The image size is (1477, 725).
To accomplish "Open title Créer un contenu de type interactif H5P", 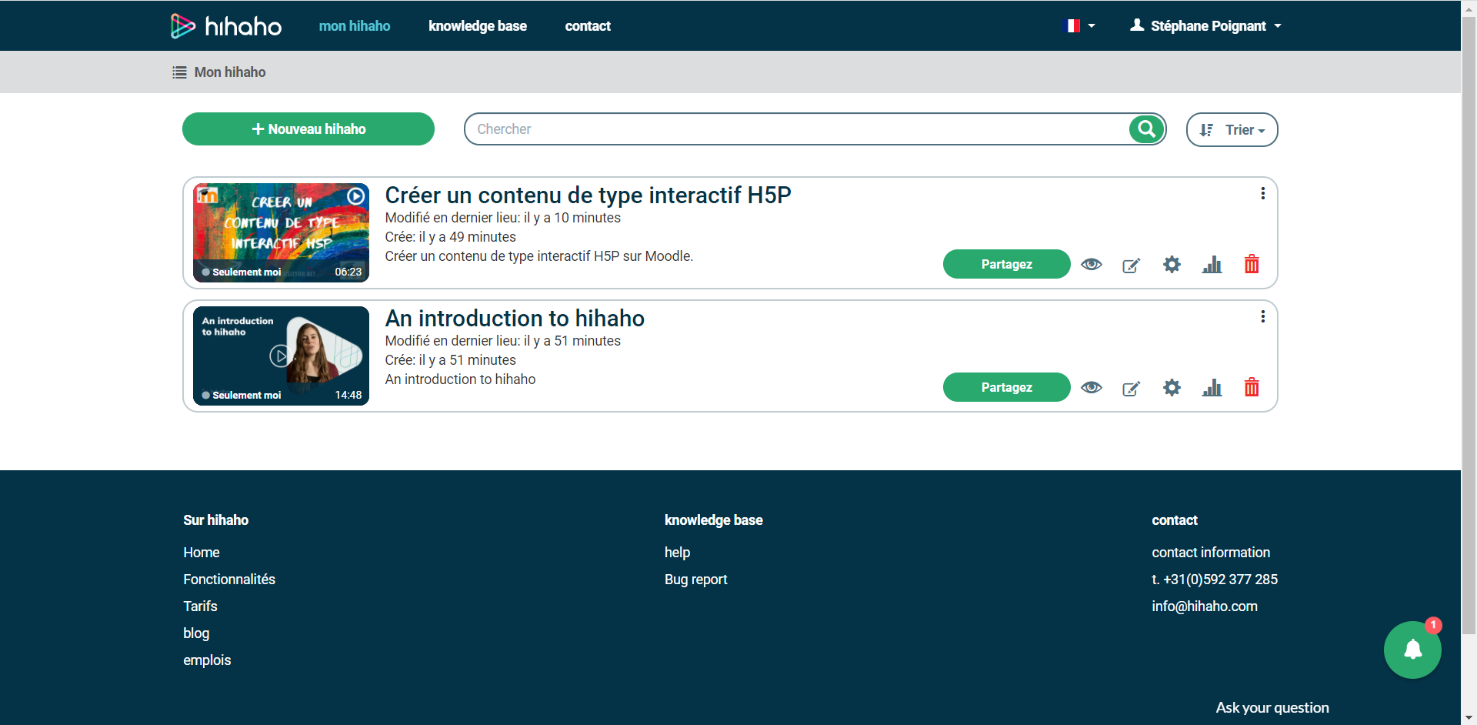I will pyautogui.click(x=588, y=195).
